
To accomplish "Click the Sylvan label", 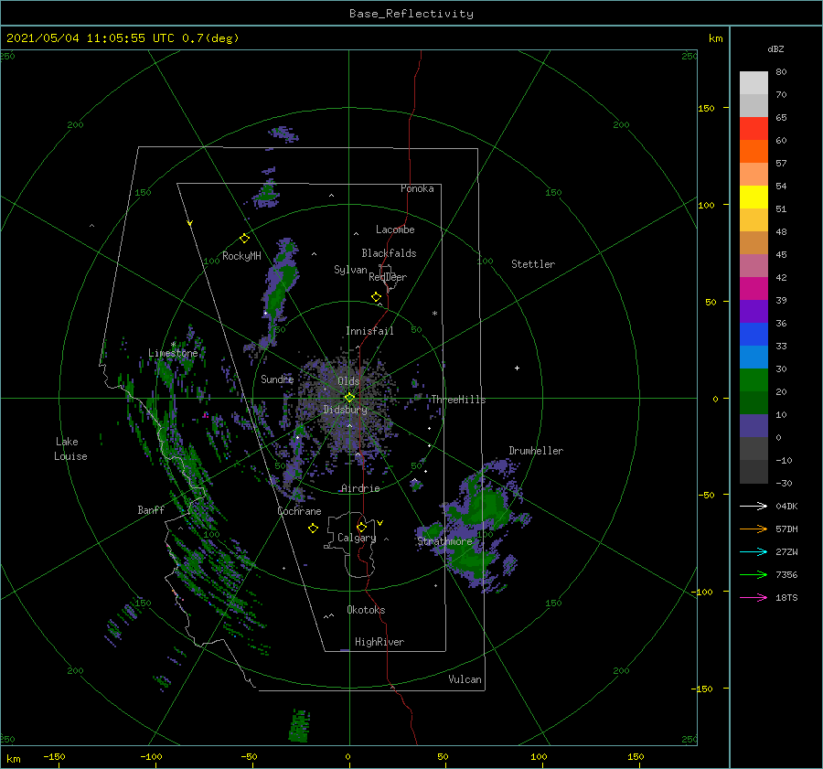I will tap(350, 270).
